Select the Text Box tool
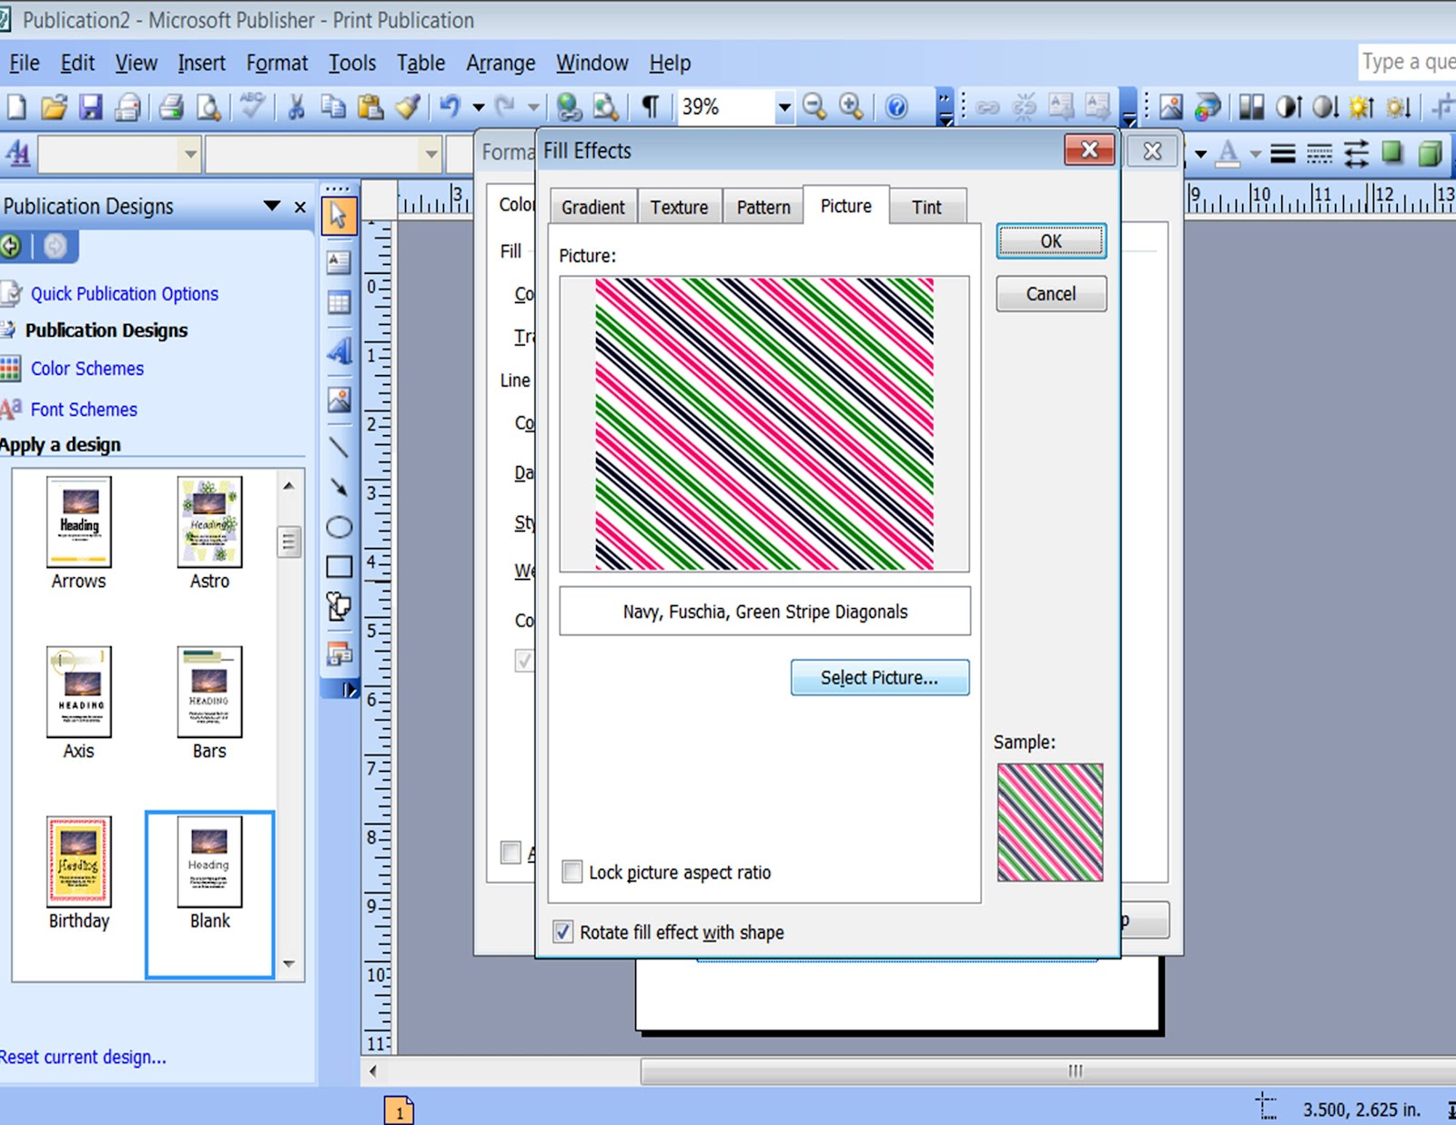This screenshot has height=1125, width=1456. (x=339, y=262)
